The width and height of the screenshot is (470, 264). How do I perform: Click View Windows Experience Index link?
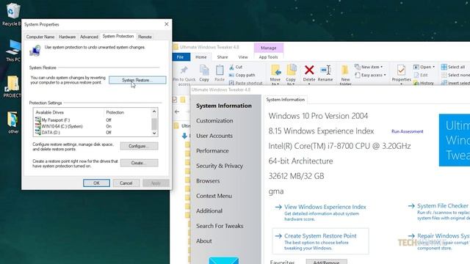tap(325, 207)
